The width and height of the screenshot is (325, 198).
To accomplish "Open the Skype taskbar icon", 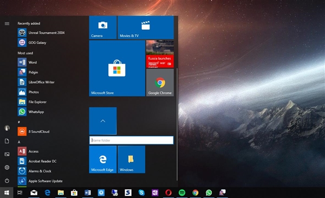I will click(141, 193).
